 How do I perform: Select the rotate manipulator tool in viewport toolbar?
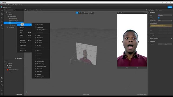tap(79, 13)
